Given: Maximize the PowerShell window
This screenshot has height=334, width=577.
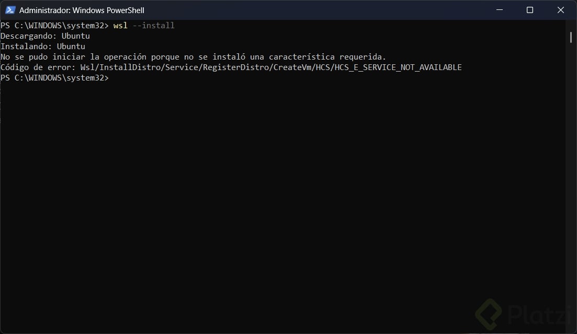Looking at the screenshot, I should (x=529, y=10).
